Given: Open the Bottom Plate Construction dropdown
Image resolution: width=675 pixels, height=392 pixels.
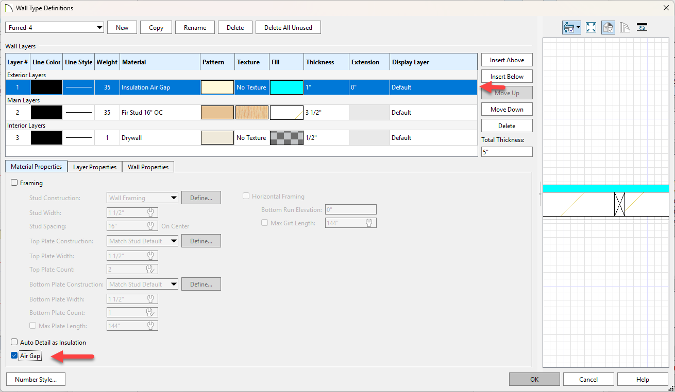Looking at the screenshot, I should point(143,284).
